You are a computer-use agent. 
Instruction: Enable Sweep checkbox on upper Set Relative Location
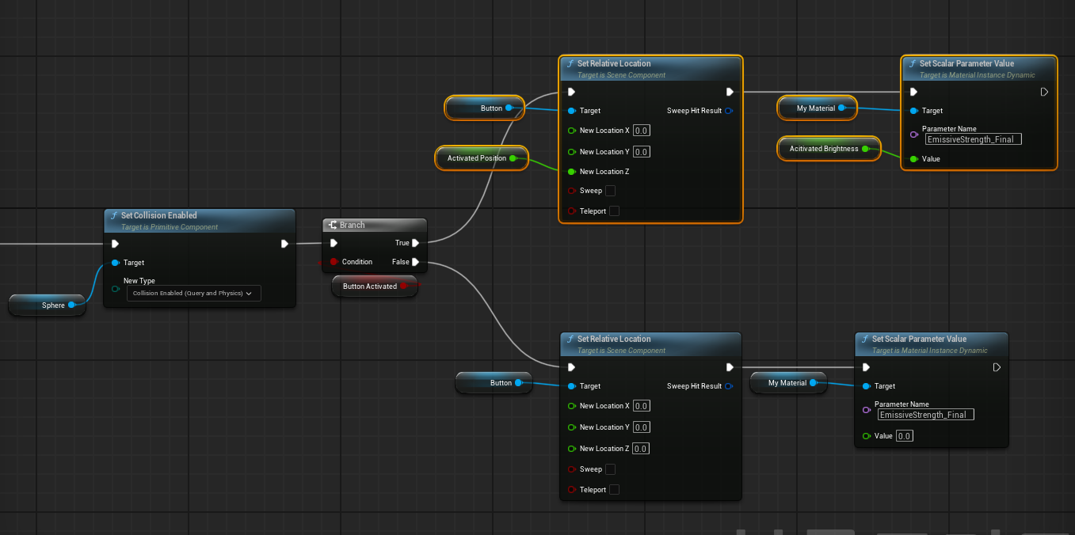point(611,191)
